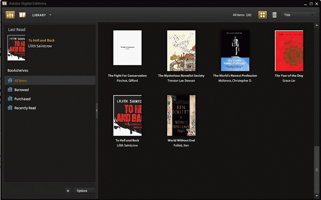Screen dimensions: 321x200
Task: Click the Purchased bookshelf icon
Action: 10,98
